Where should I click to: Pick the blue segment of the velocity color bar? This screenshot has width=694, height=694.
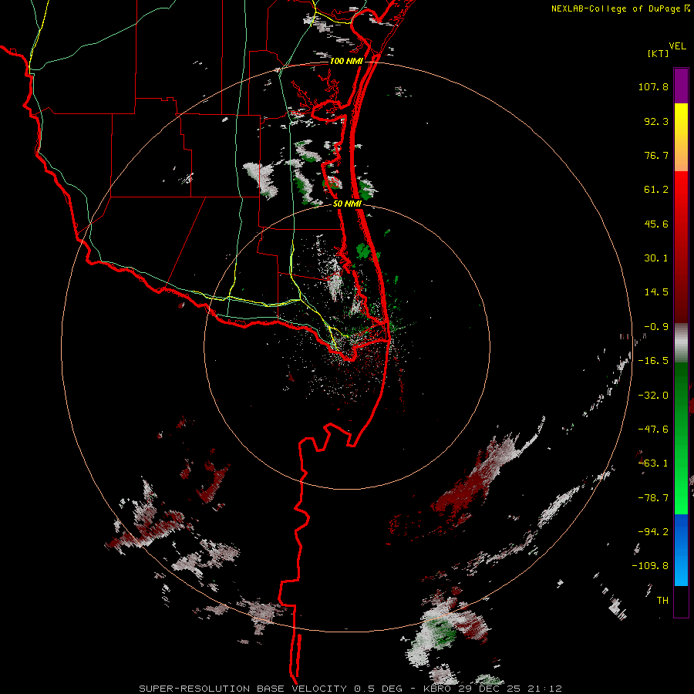681,550
